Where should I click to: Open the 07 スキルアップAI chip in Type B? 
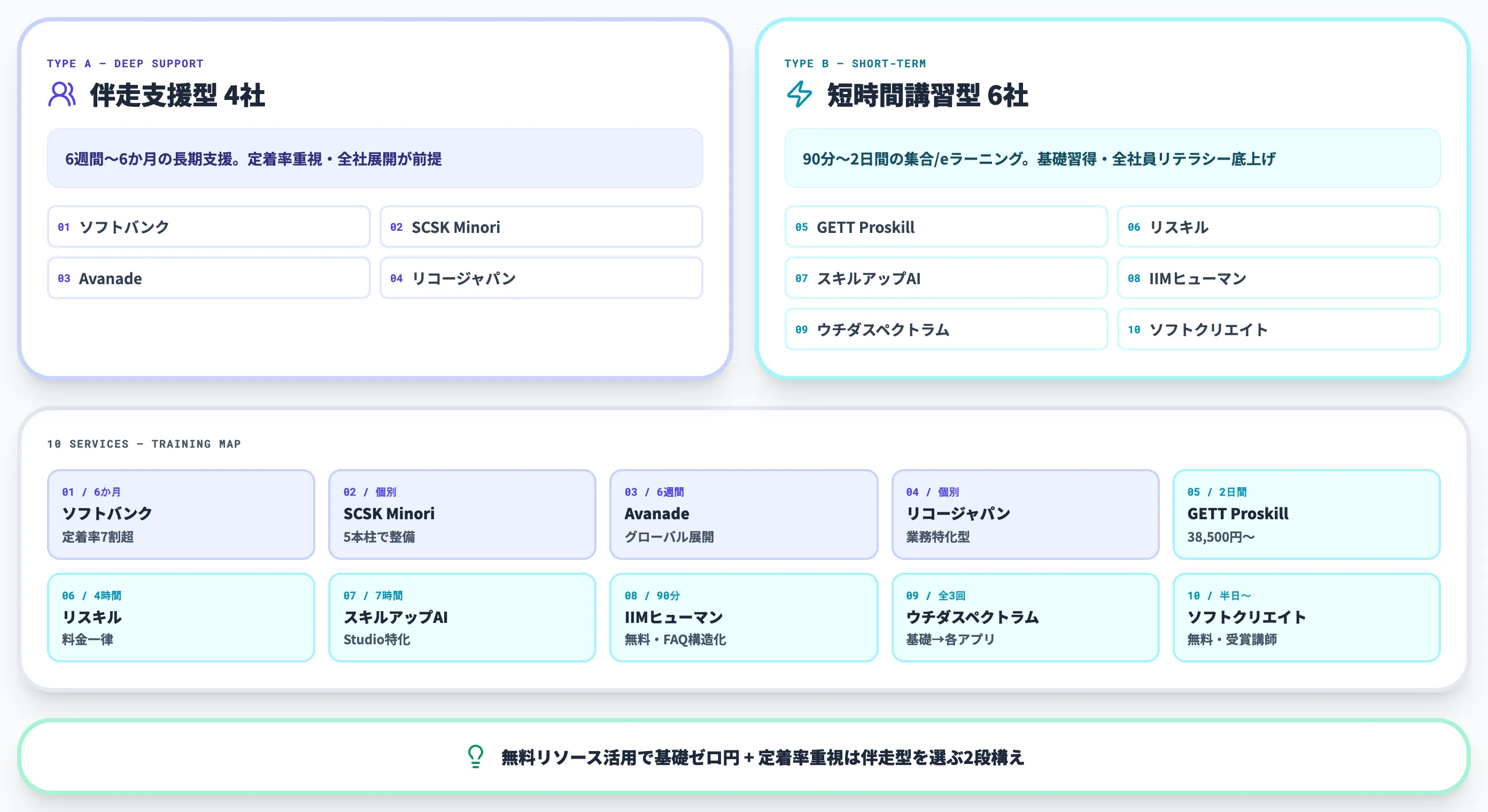[946, 278]
